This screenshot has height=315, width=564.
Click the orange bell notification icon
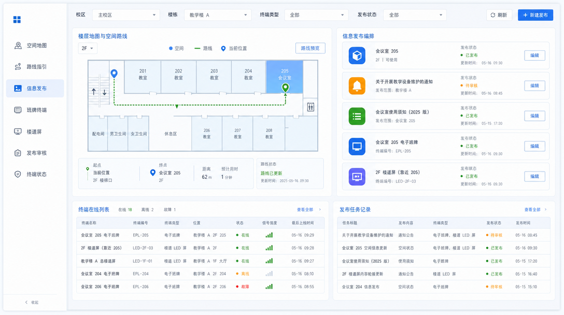357,86
